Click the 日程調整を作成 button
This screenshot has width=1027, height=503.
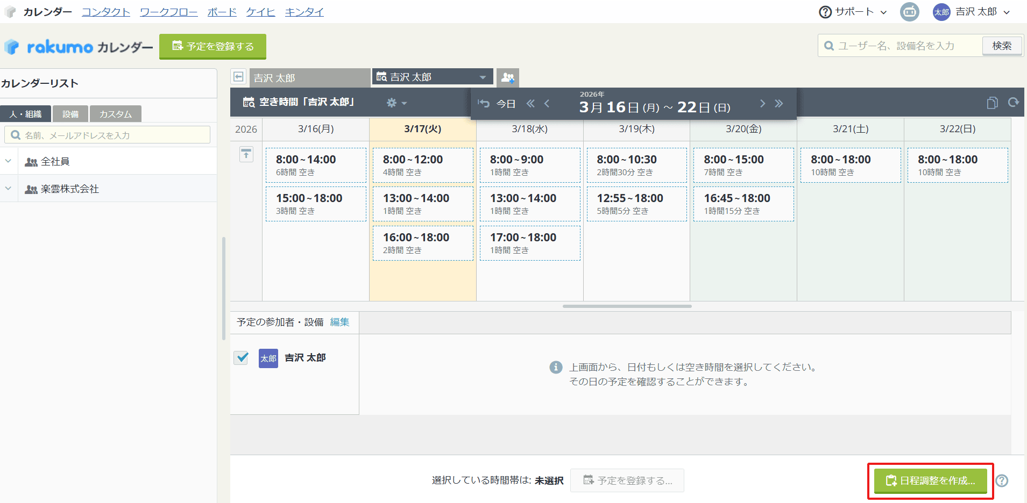point(930,480)
